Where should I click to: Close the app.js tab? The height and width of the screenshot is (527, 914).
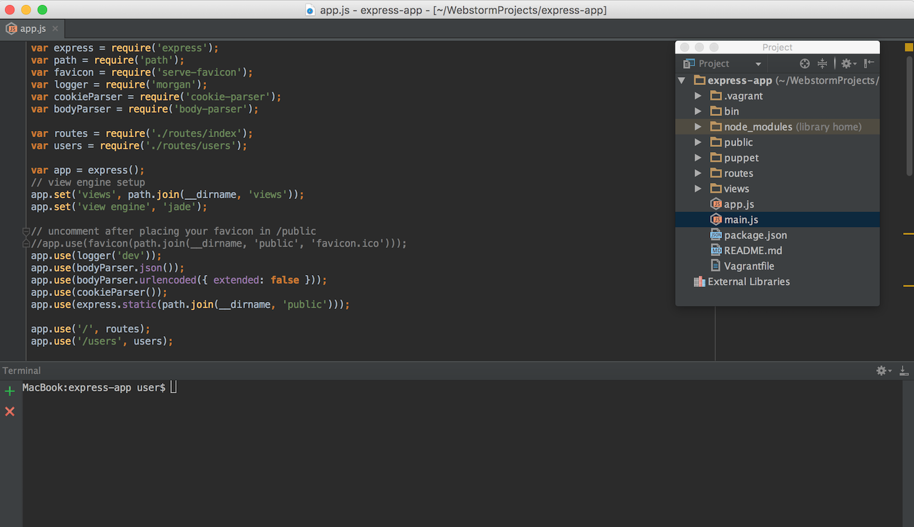coord(55,29)
